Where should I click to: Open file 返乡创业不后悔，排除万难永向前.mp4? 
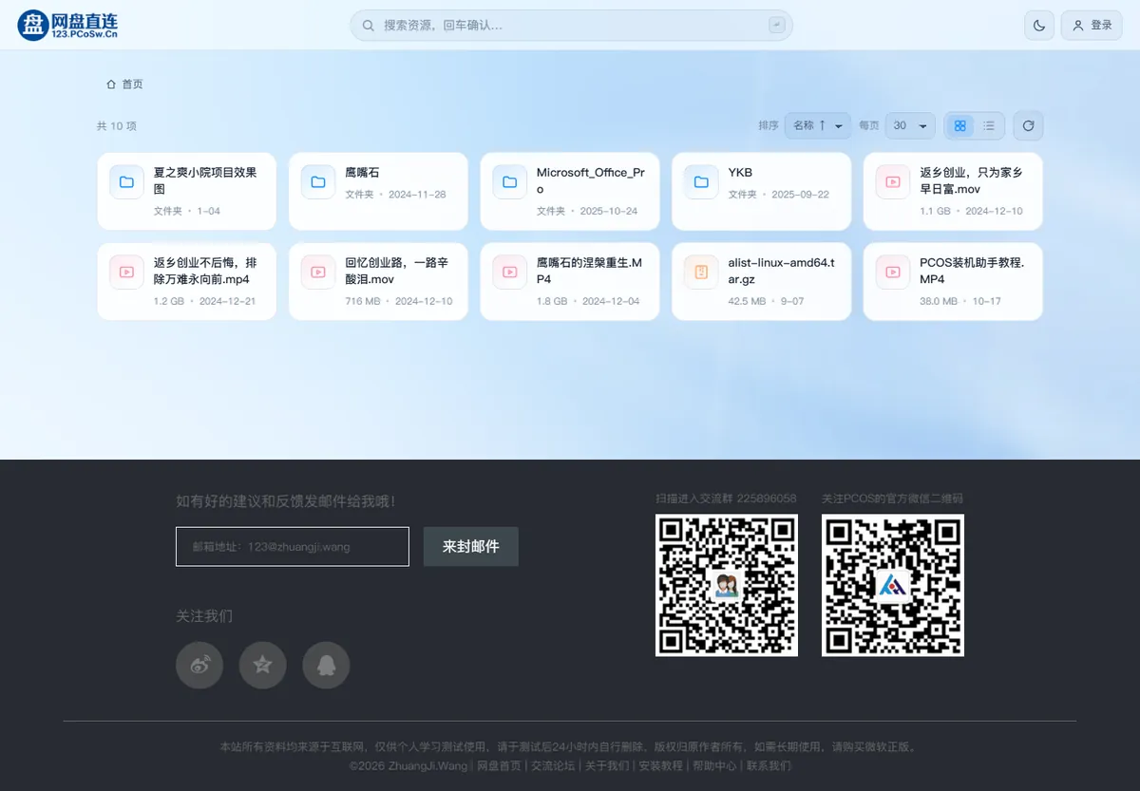pyautogui.click(x=205, y=271)
